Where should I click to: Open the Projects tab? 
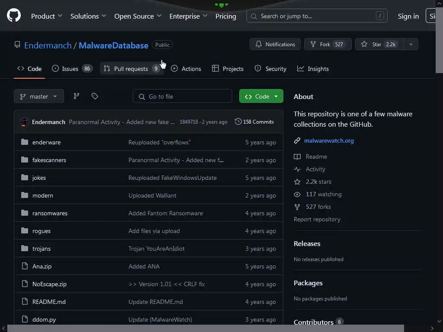tap(228, 69)
